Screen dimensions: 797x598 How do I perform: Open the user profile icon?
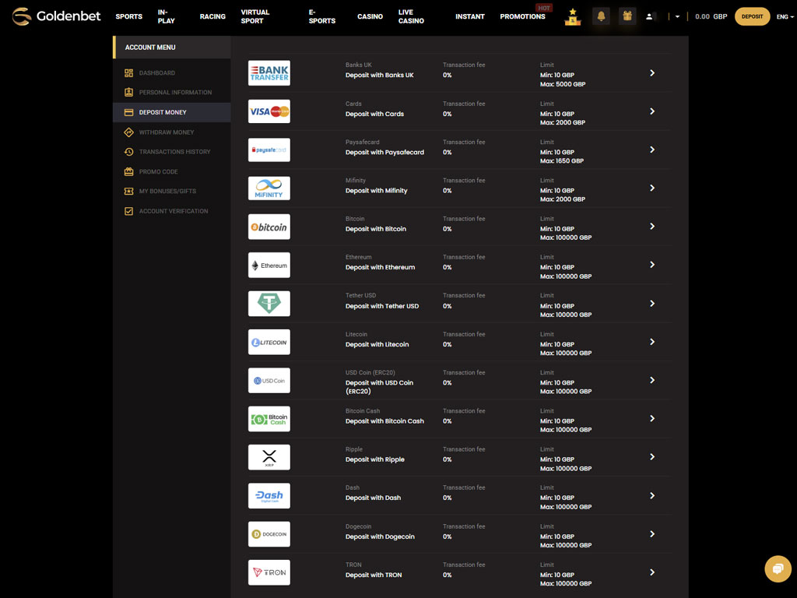649,16
